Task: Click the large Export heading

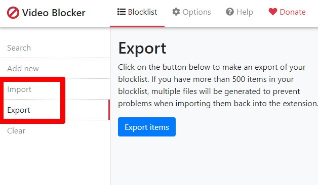Action: tap(142, 48)
